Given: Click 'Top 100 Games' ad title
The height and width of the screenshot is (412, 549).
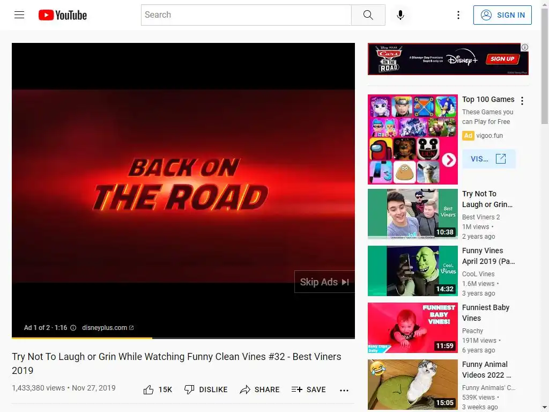Looking at the screenshot, I should click(488, 99).
